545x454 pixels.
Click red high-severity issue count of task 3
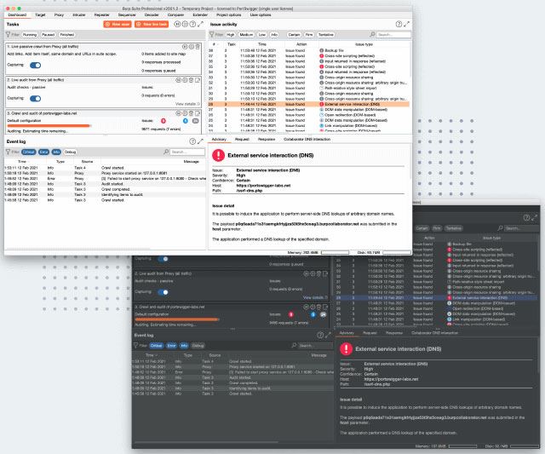point(163,121)
